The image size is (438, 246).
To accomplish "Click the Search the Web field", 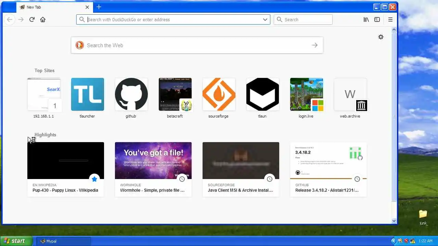I will tap(197, 45).
